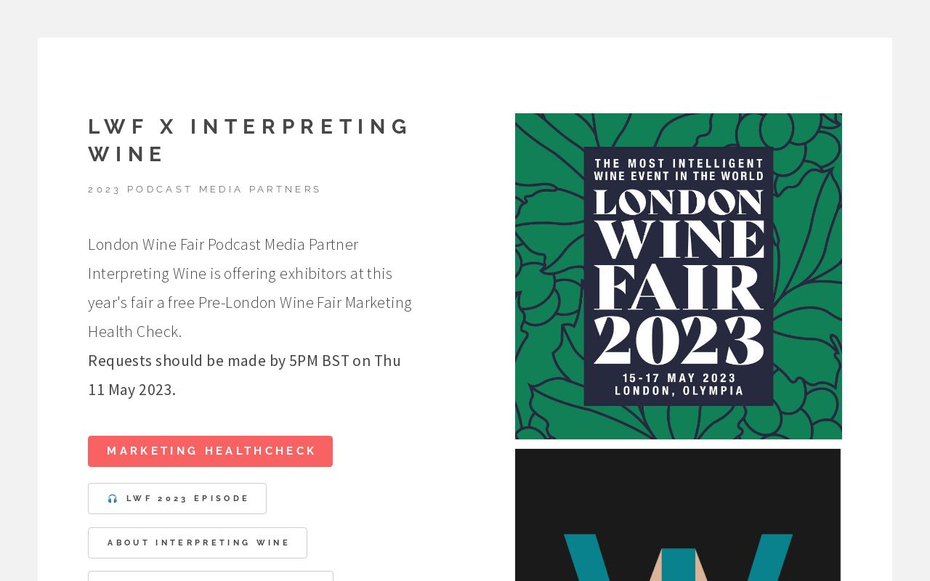Click the partially visible button below ABOUT INTERPRETING WINE
Image resolution: width=930 pixels, height=581 pixels.
pos(210,579)
